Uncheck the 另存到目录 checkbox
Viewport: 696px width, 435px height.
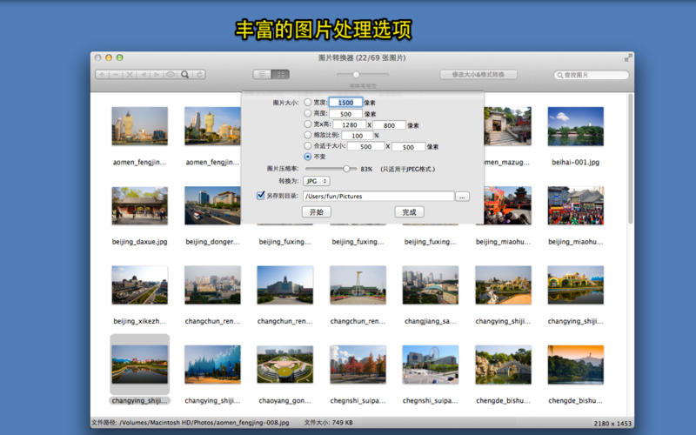tap(261, 196)
